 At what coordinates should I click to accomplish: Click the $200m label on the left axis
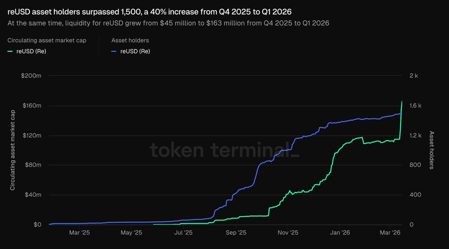[x=32, y=76]
